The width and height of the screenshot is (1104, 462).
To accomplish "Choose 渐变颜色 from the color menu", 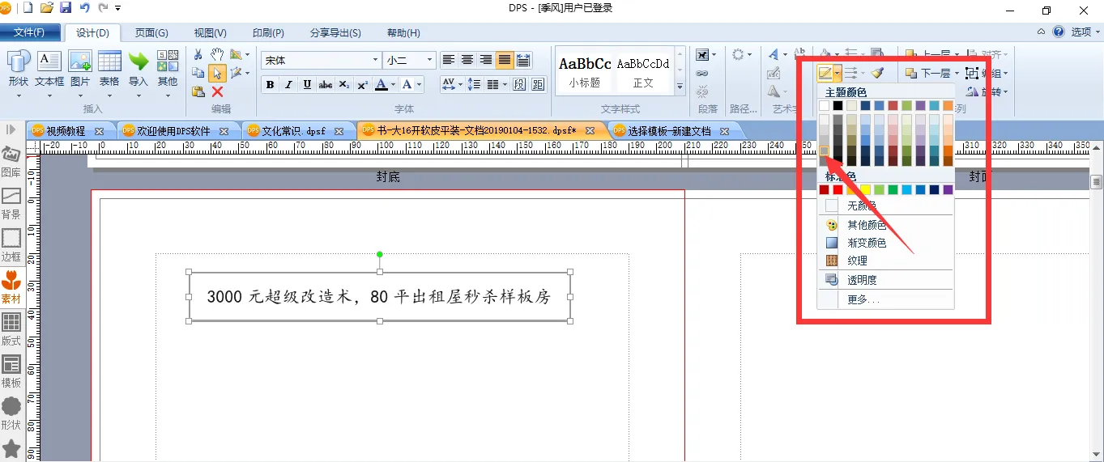I will coord(867,243).
